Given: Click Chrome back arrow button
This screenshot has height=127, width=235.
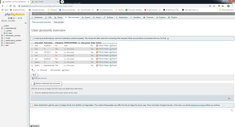Looking at the screenshot, I should coord(3,6).
